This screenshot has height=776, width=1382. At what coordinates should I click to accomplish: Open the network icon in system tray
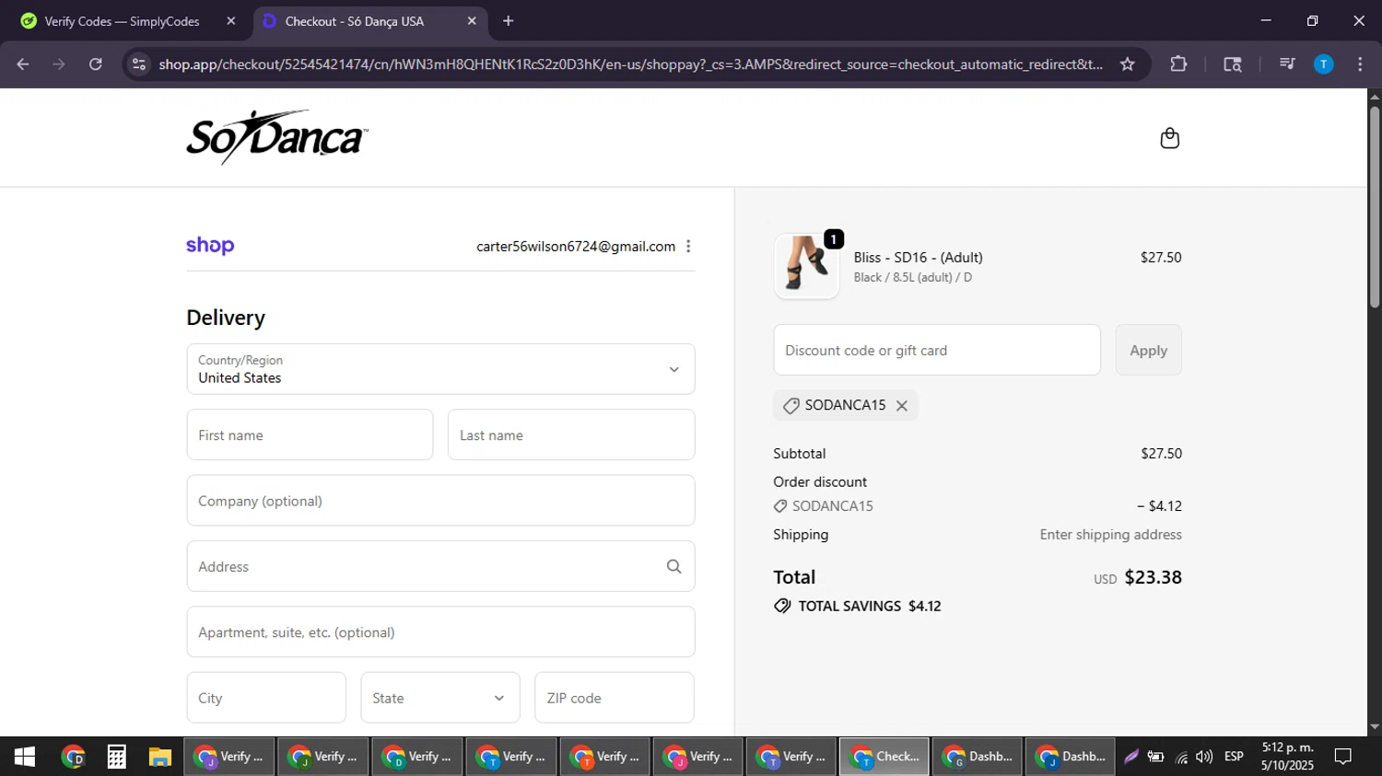pyautogui.click(x=1181, y=757)
